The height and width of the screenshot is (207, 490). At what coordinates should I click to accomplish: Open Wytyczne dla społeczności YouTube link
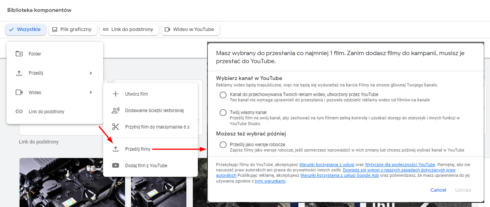tap(400, 165)
